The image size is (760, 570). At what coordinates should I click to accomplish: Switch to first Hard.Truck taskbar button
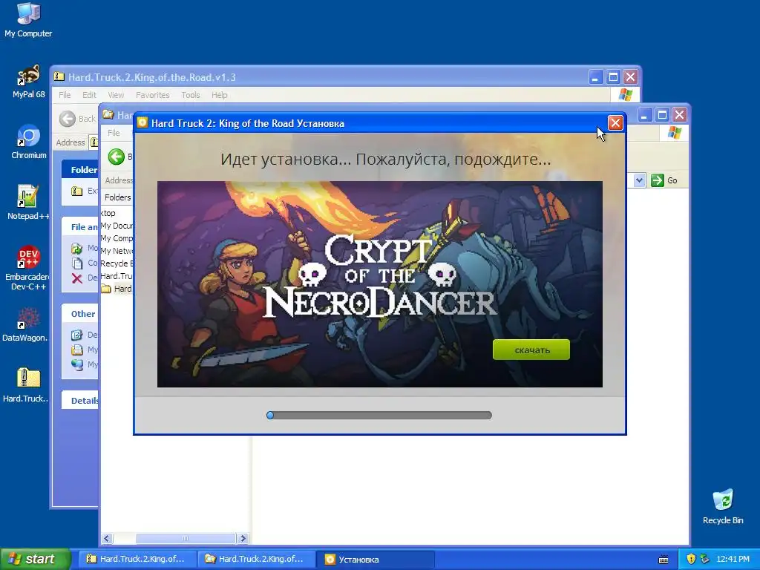pyautogui.click(x=137, y=559)
